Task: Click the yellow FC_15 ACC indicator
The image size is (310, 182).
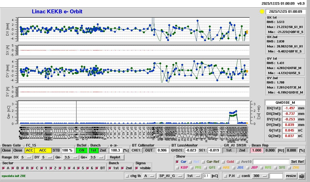Action: tap(43, 150)
